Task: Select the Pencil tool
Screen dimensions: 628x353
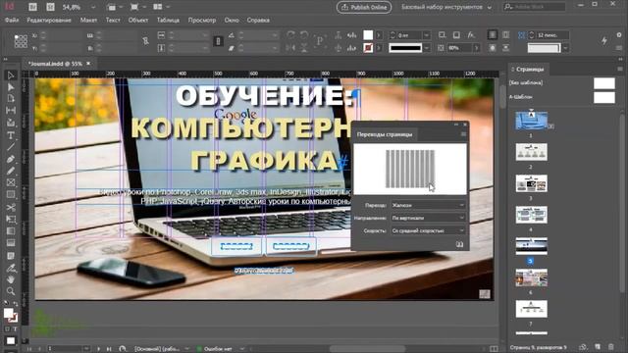Action: [x=11, y=171]
